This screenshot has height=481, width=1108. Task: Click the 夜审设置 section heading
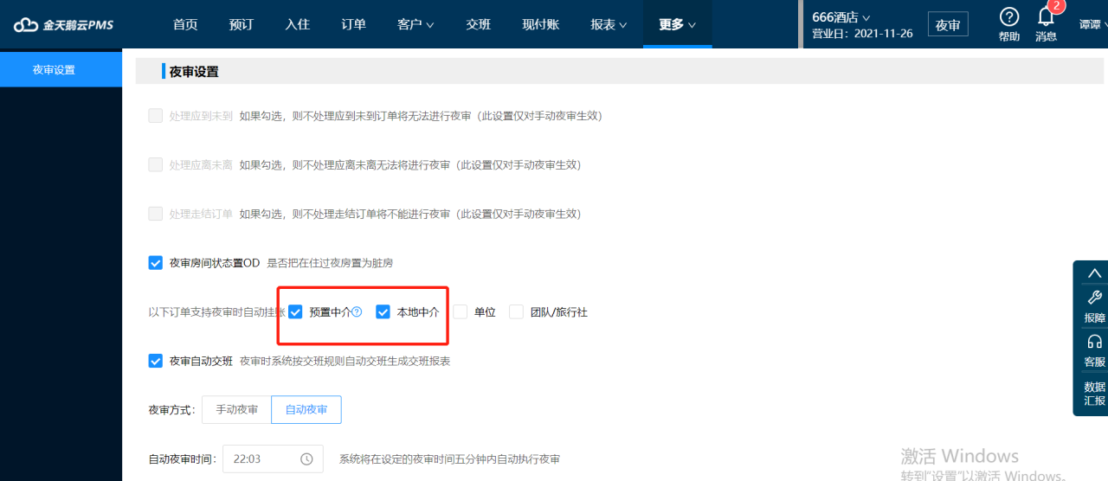coord(194,72)
